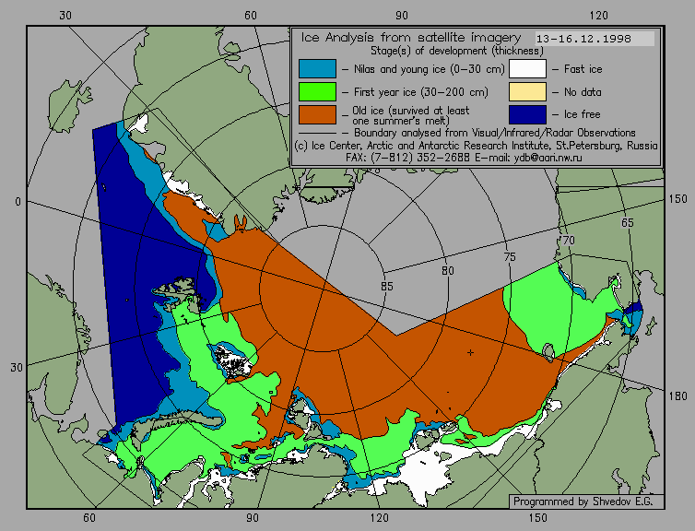695x531 pixels.
Task: Click the Ice Center copyright line
Action: pyautogui.click(x=476, y=146)
